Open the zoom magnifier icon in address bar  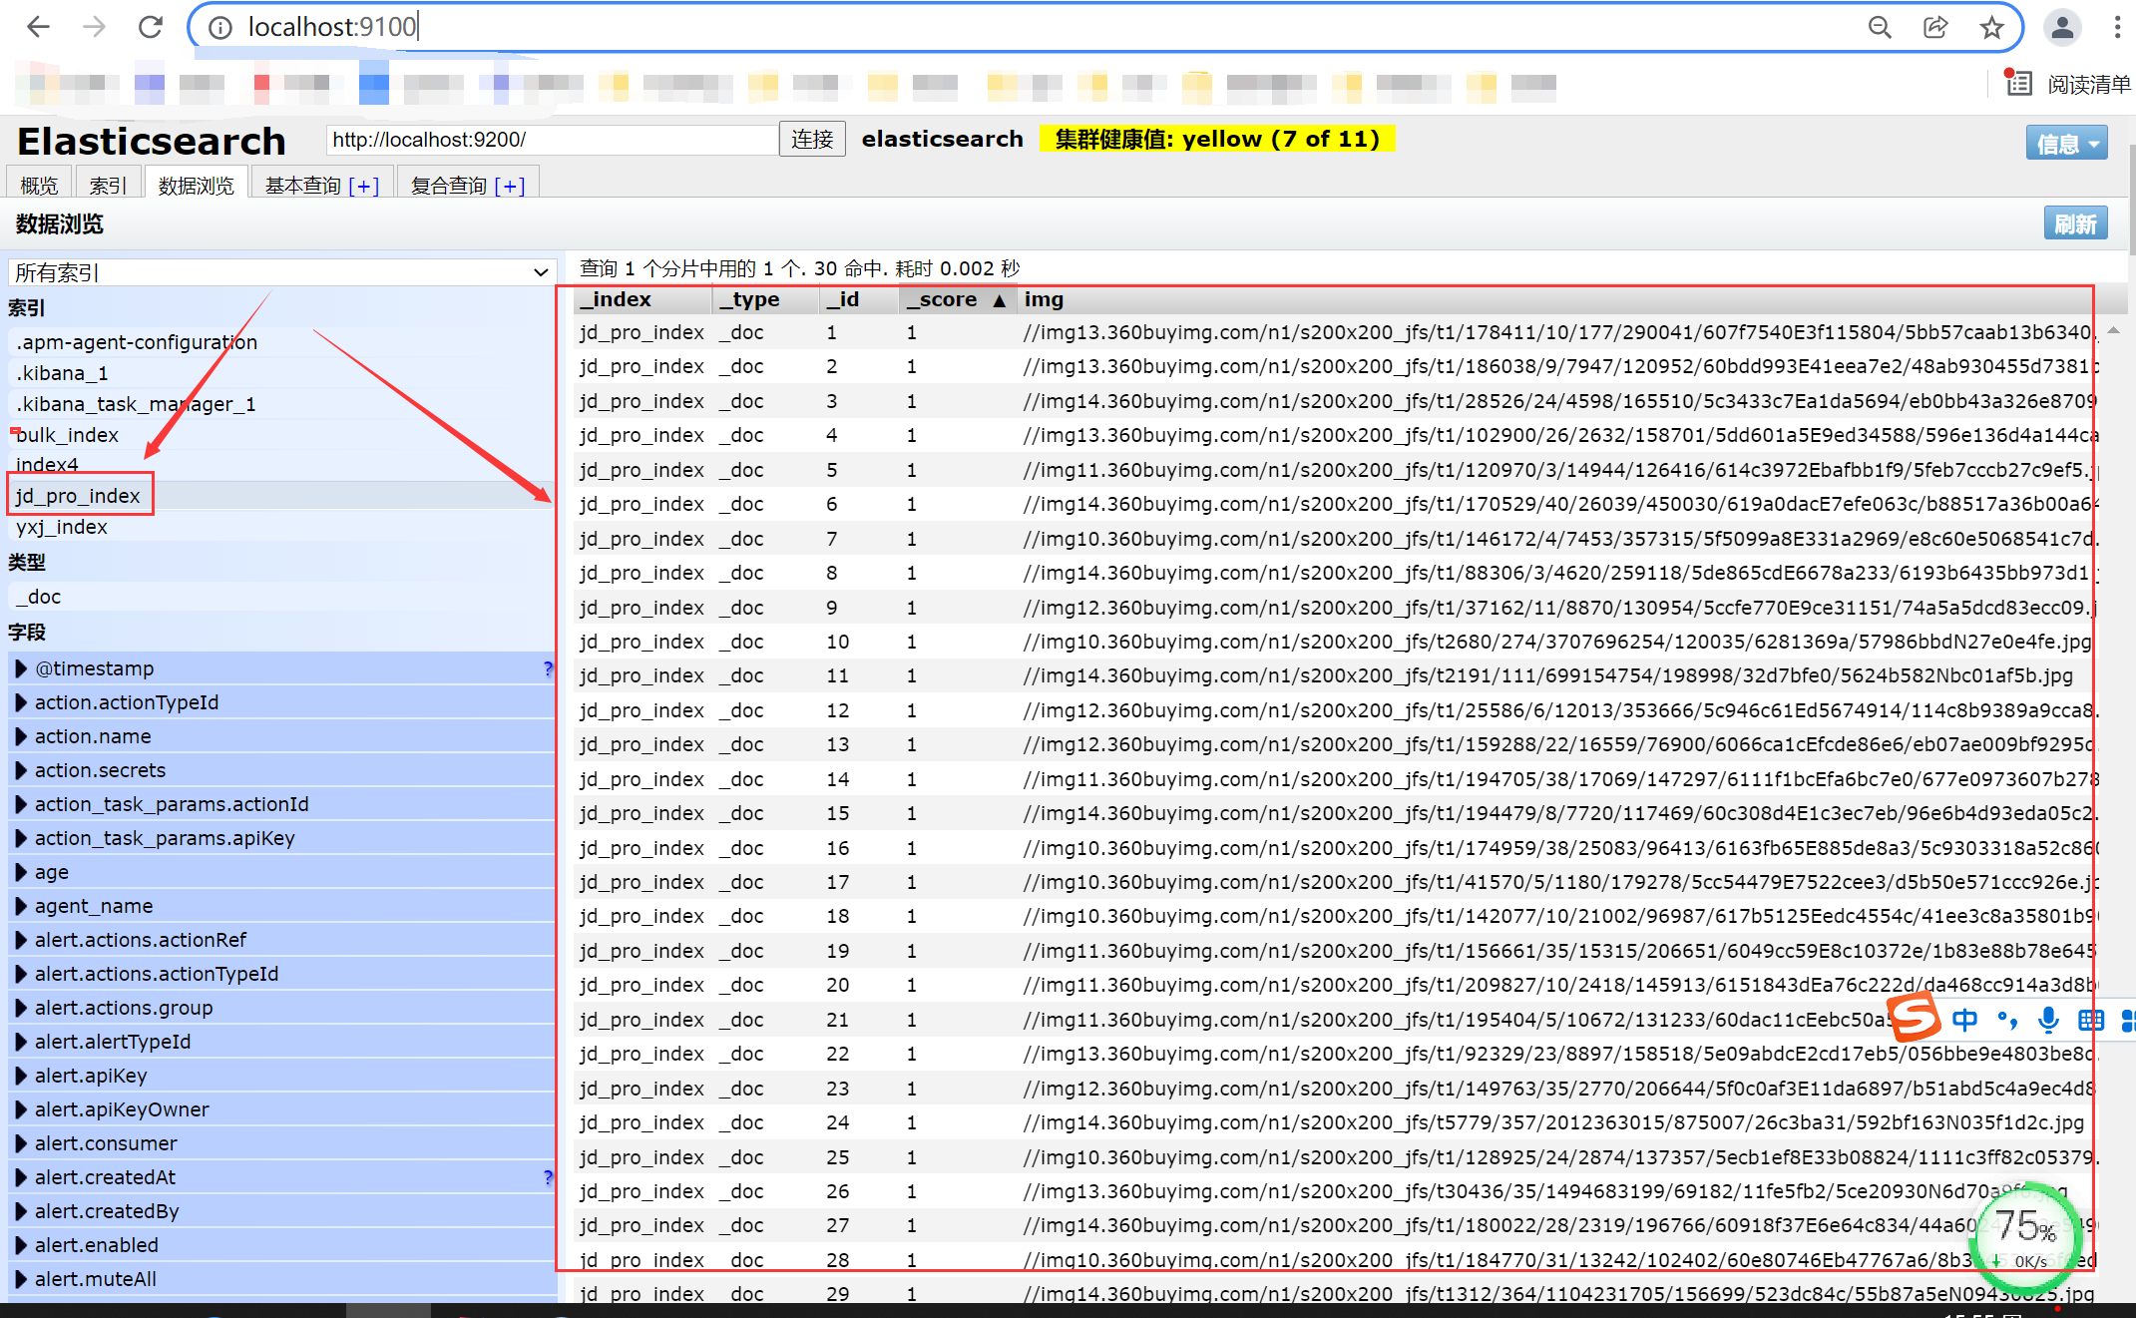pos(1880,27)
